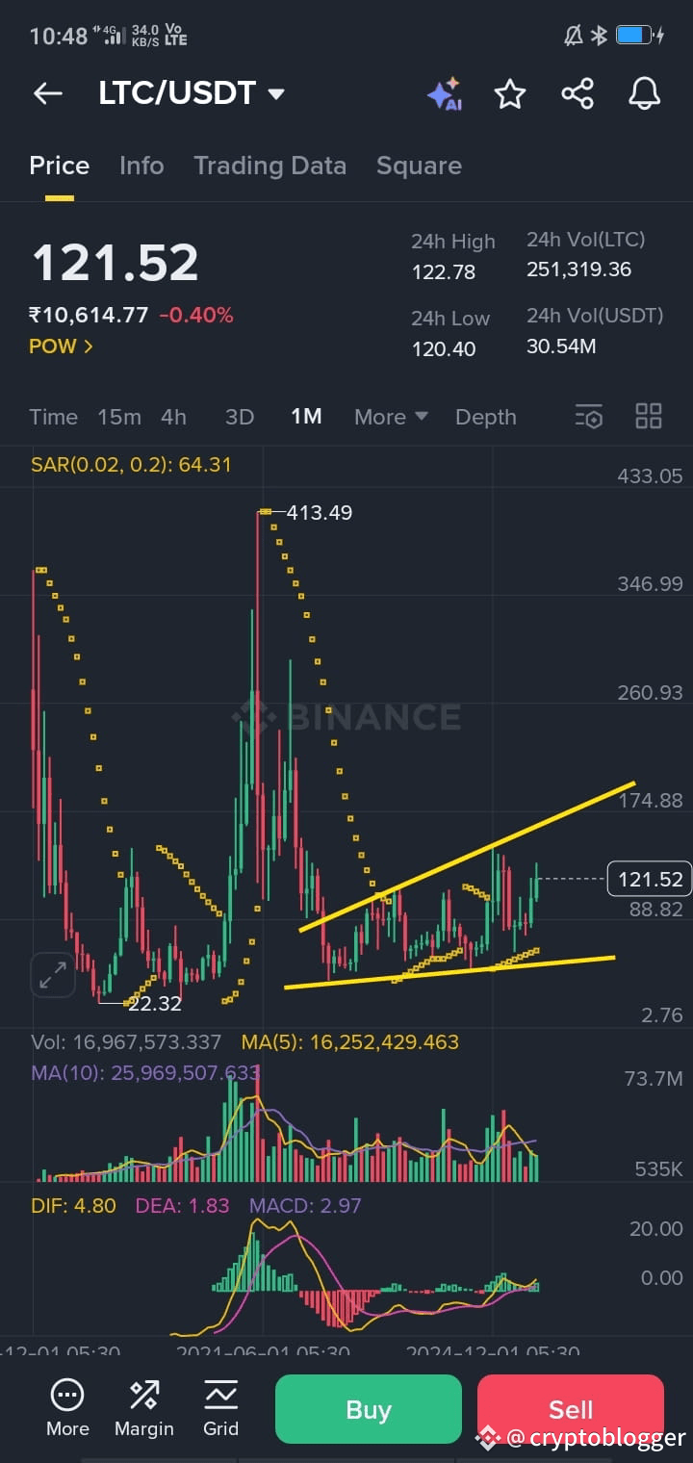Tap the 24h Vol(LTC) value 251,319.36
693x1463 pixels.
579,269
